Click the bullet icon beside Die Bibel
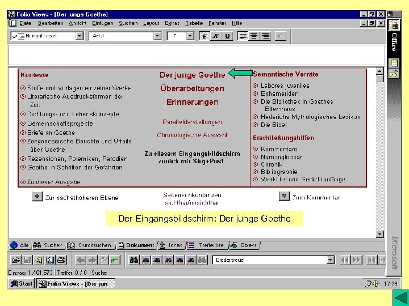409x306 pixels. pos(256,125)
